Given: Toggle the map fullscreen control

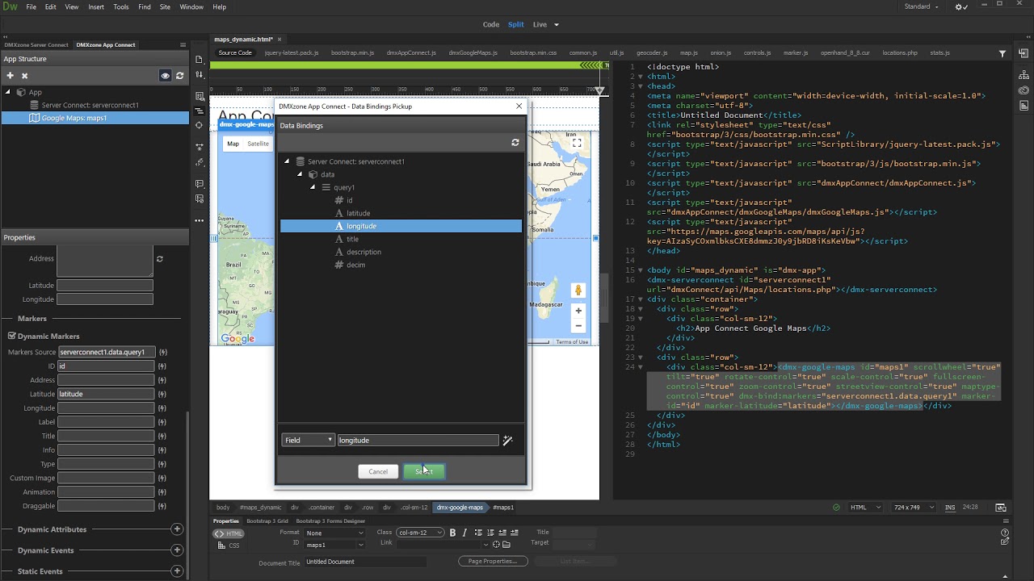Looking at the screenshot, I should [577, 143].
